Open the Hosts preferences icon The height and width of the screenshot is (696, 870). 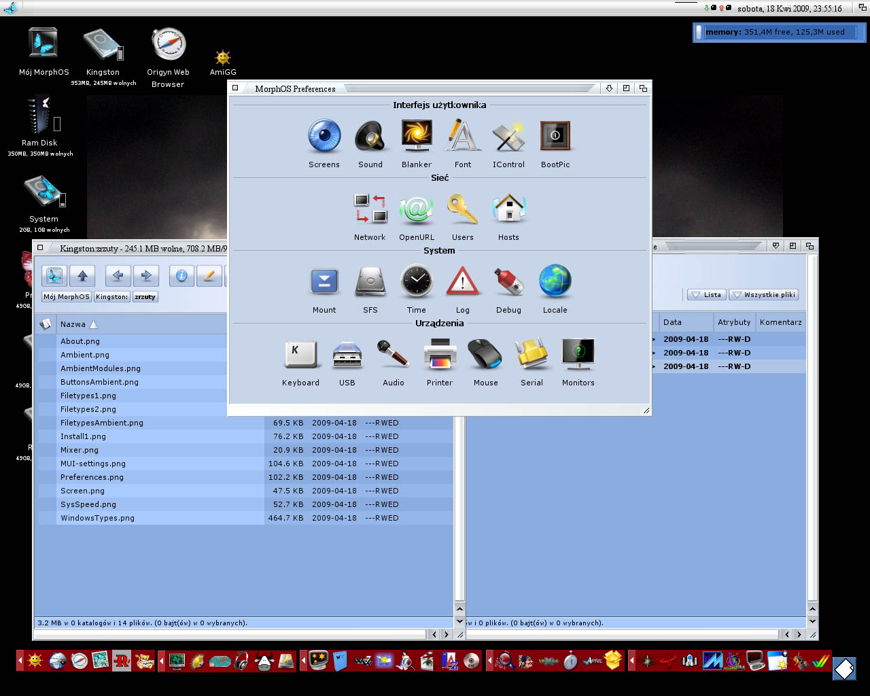tap(509, 209)
